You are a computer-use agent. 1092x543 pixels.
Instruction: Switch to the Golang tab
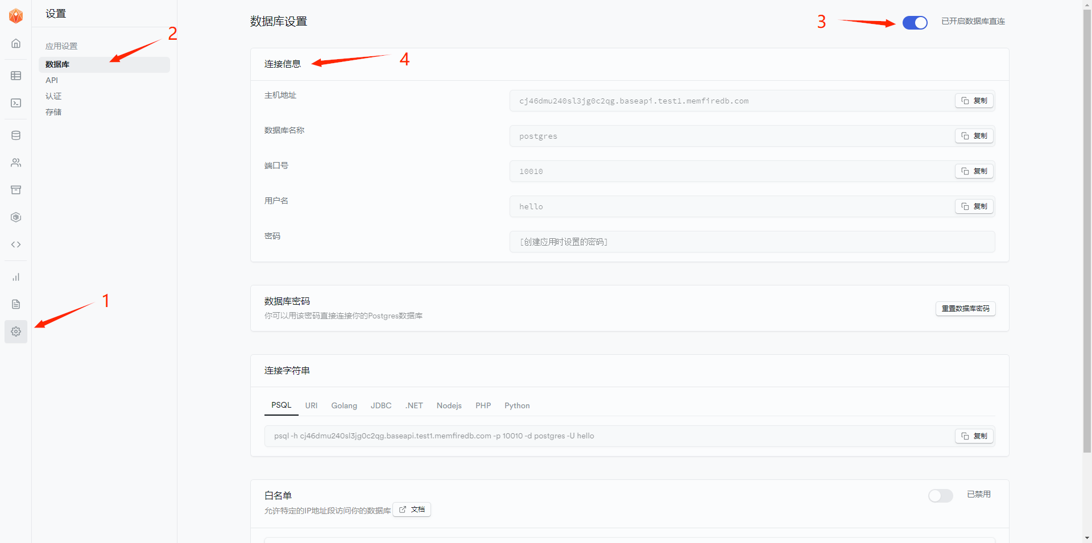(344, 405)
